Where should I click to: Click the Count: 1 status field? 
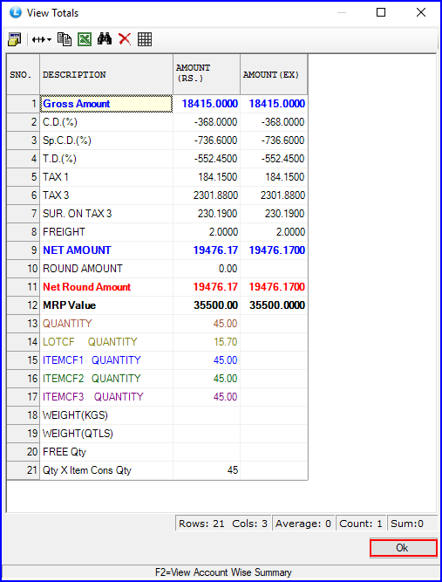[x=361, y=524]
